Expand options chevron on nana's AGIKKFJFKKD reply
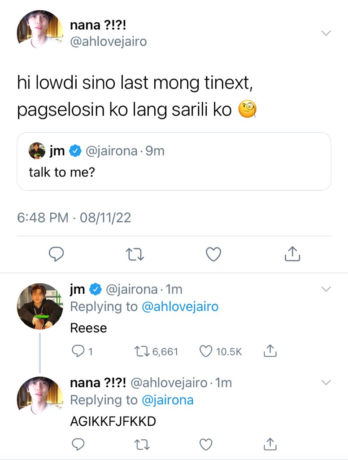The image size is (348, 460). click(326, 382)
